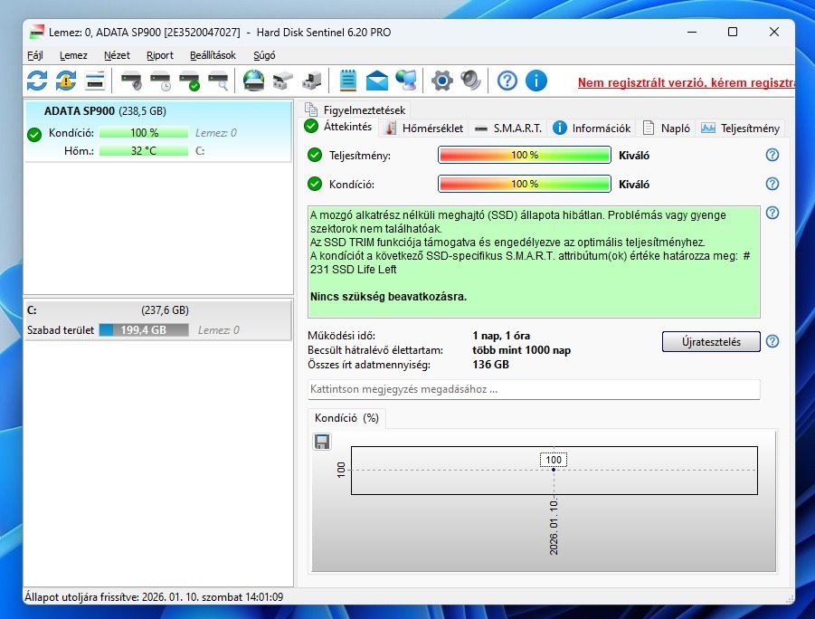
Task: Select the Kondíció (%) chart tab
Action: 346,418
